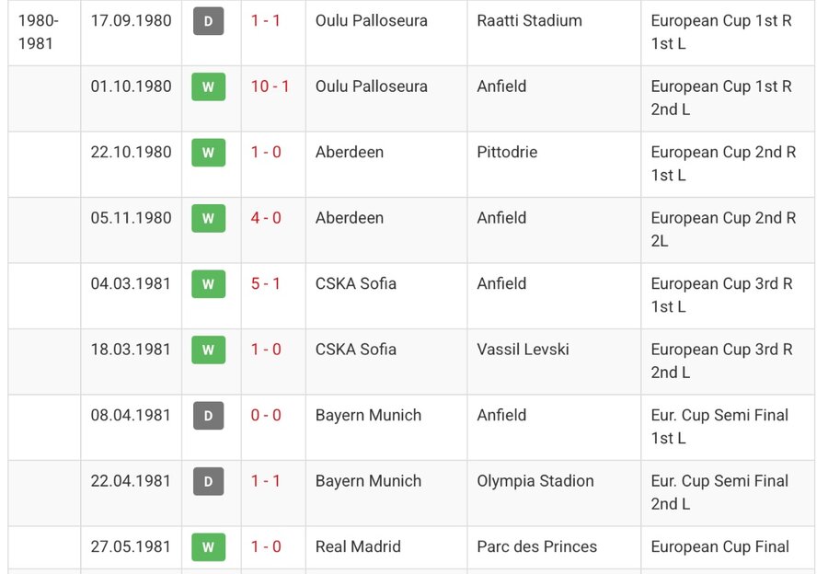The height and width of the screenshot is (574, 828).
Task: Open the 0 - 0 score against Bayern Munich
Action: click(266, 415)
